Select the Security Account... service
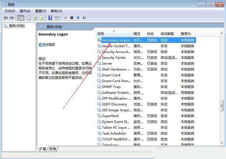The height and width of the screenshot is (159, 226). point(116,52)
